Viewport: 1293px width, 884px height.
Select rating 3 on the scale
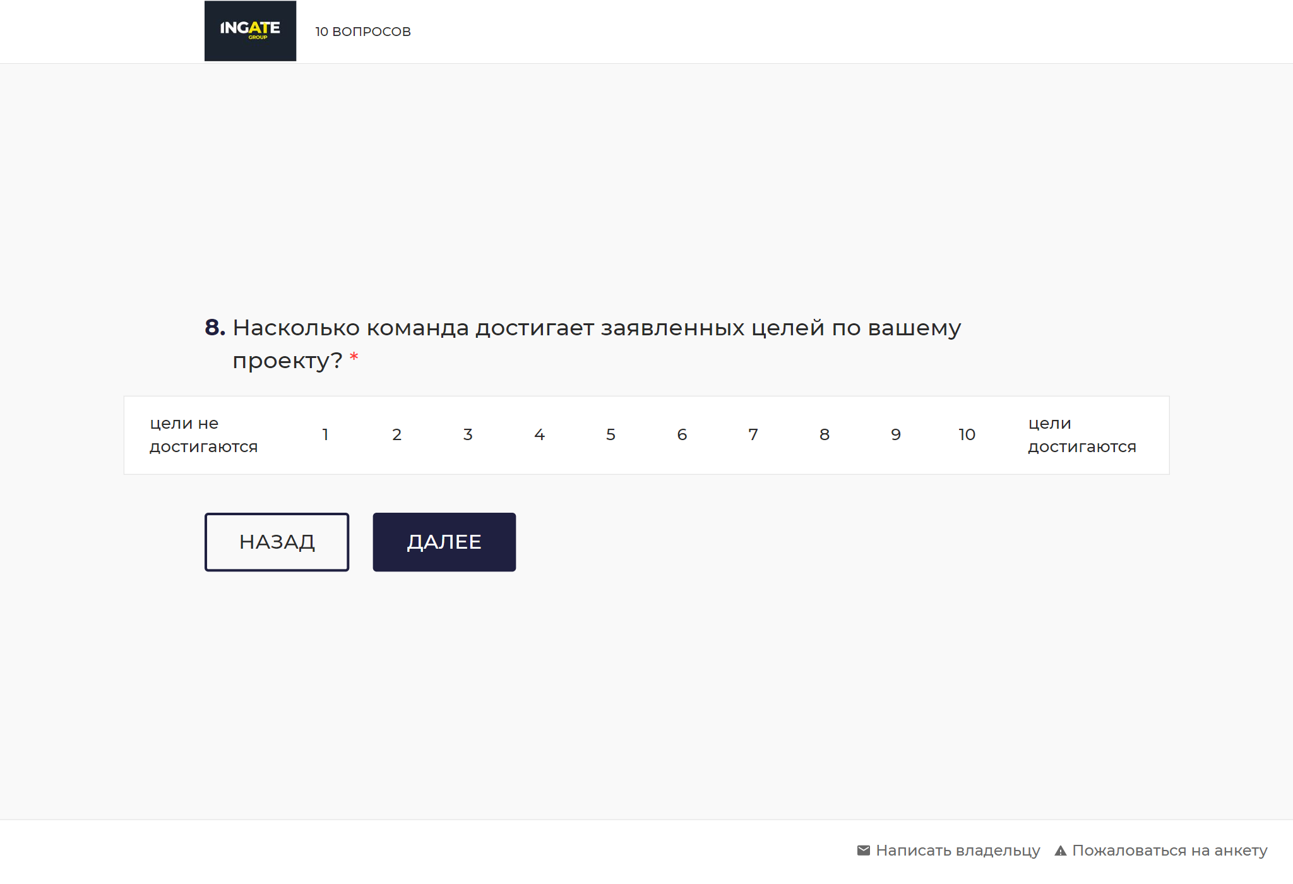pyautogui.click(x=468, y=435)
